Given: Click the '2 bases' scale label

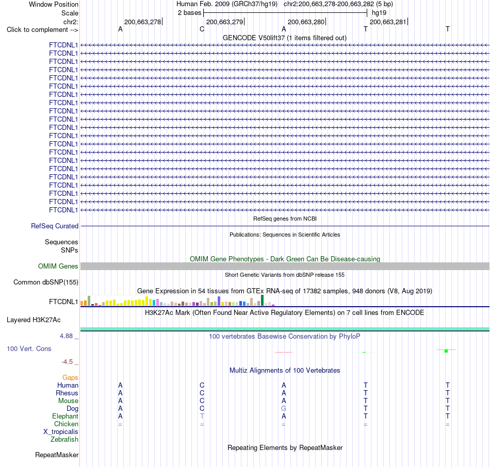Looking at the screenshot, I should pos(189,13).
